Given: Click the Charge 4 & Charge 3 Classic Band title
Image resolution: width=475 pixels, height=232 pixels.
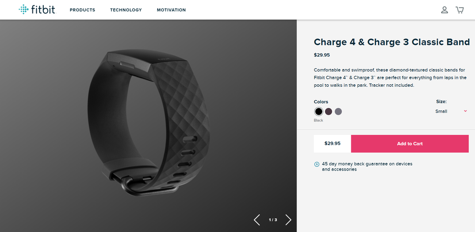Looking at the screenshot, I should [392, 42].
